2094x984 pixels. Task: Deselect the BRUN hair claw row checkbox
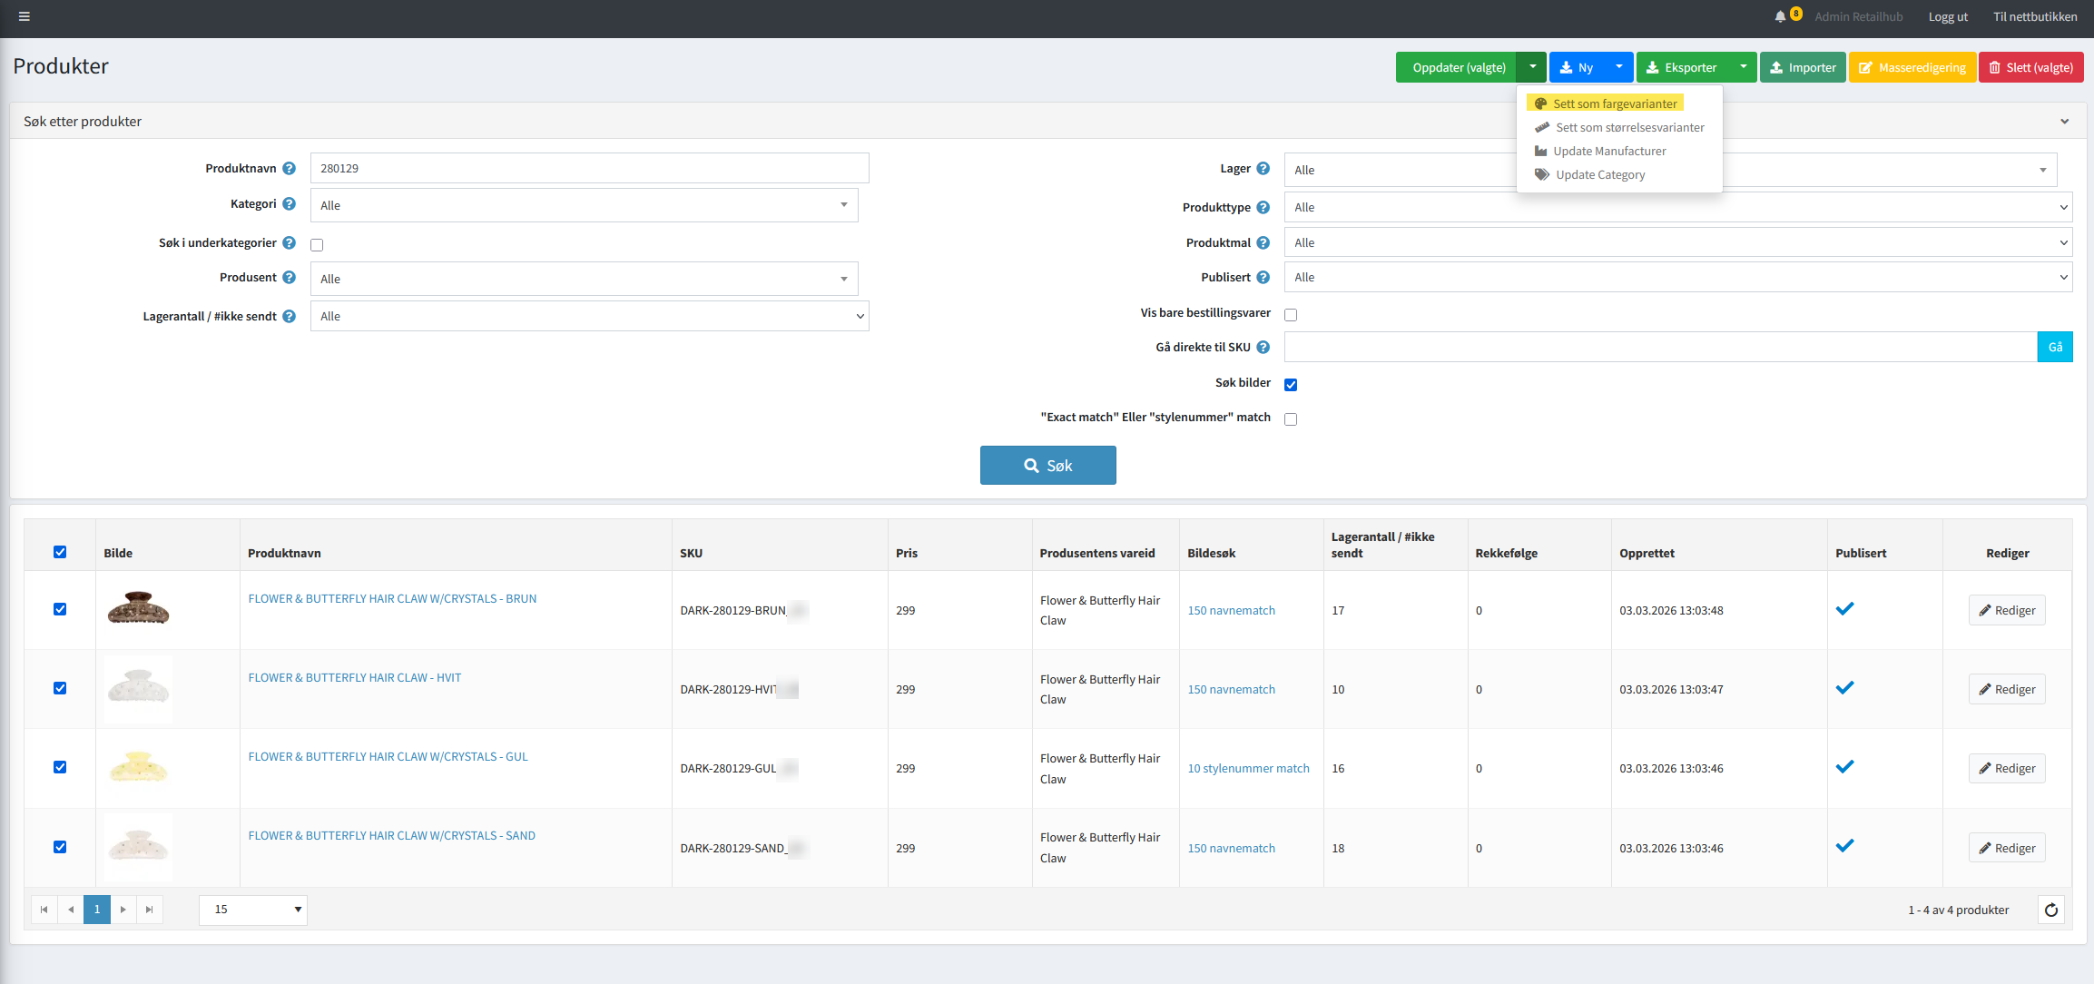pyautogui.click(x=60, y=609)
